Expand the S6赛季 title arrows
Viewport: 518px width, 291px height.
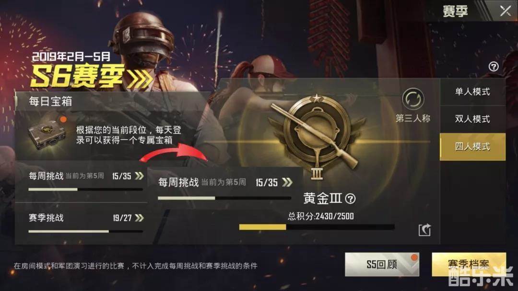click(x=140, y=78)
